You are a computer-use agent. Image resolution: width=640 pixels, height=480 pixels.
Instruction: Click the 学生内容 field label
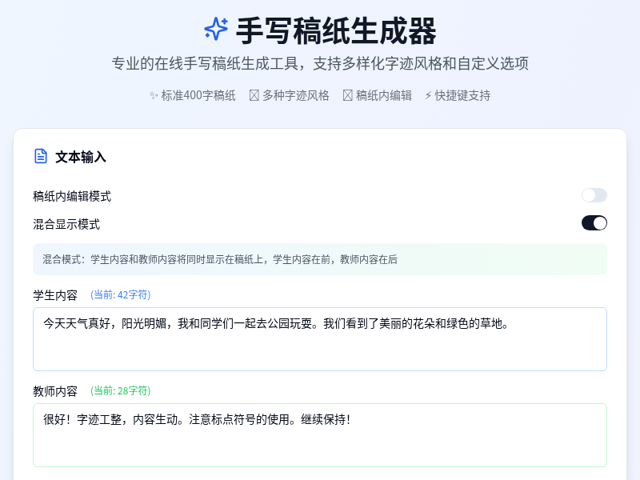[55, 295]
